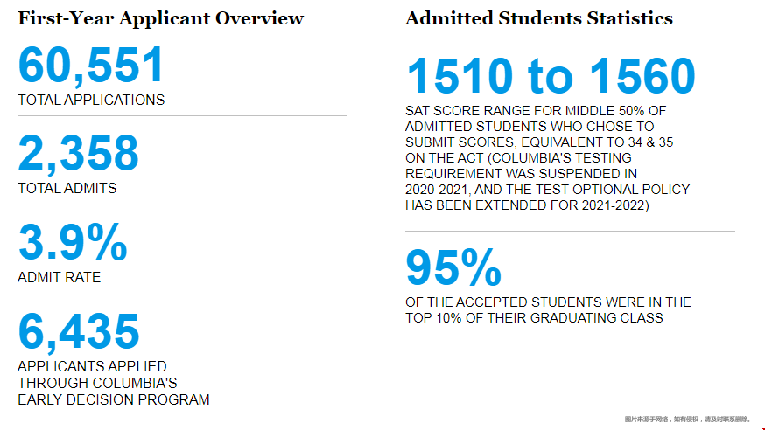Select the 1560 upper SAT score
This screenshot has width=765, height=430.
641,77
